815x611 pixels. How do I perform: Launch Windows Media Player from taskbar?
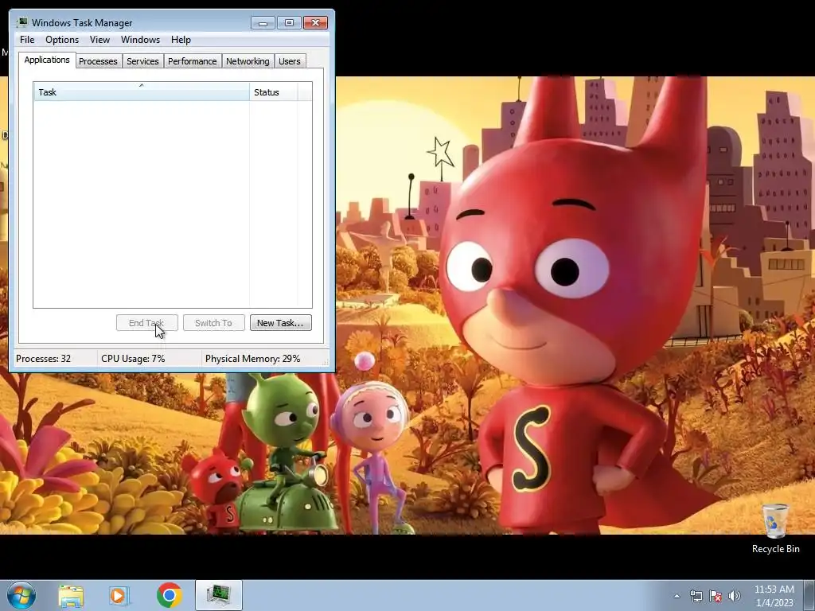tap(119, 595)
